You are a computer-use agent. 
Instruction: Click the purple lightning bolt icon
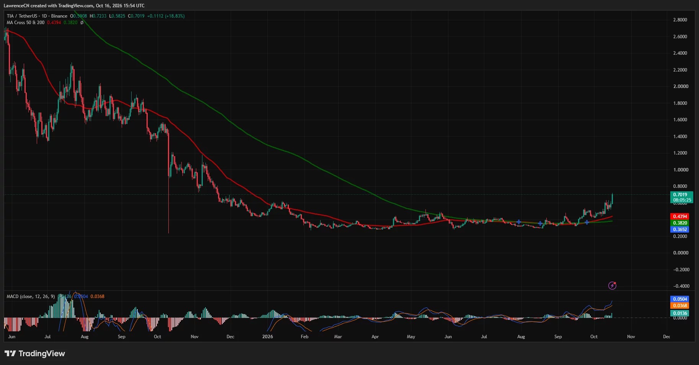coord(612,285)
